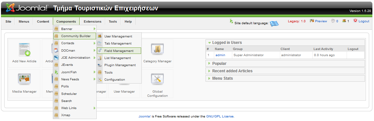Click the Web Links folder icon
This screenshot has height=121, width=374.
point(56,108)
